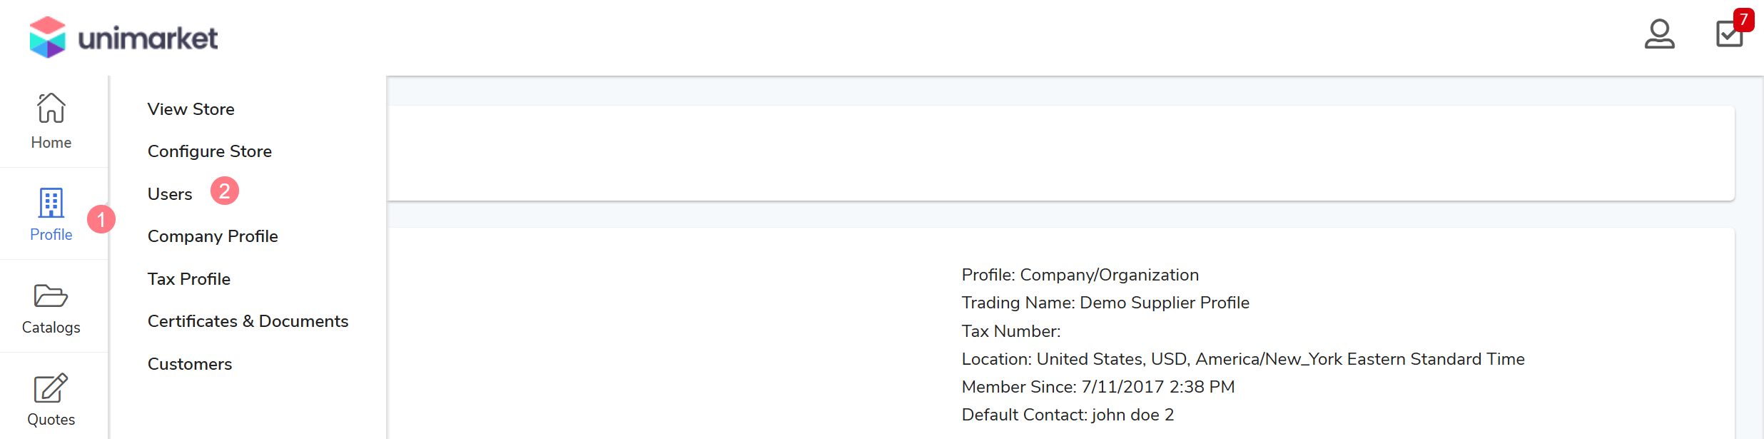1764x439 pixels.
Task: Click the red 7 notification badge
Action: tap(1743, 20)
